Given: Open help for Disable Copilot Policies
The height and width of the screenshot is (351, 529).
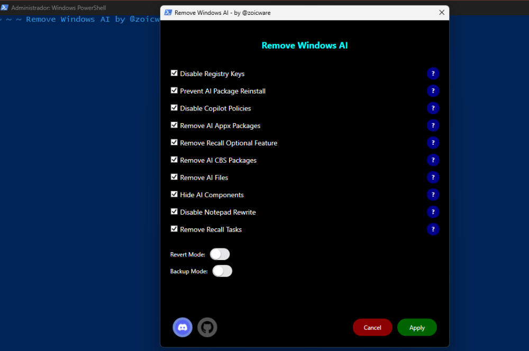Looking at the screenshot, I should (x=433, y=108).
